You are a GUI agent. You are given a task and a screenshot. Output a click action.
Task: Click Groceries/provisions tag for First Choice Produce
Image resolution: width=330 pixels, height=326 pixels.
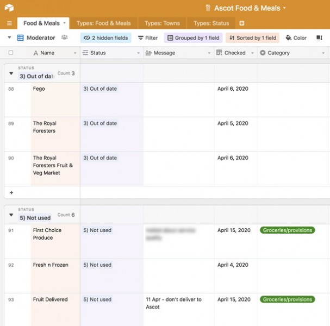coord(288,230)
